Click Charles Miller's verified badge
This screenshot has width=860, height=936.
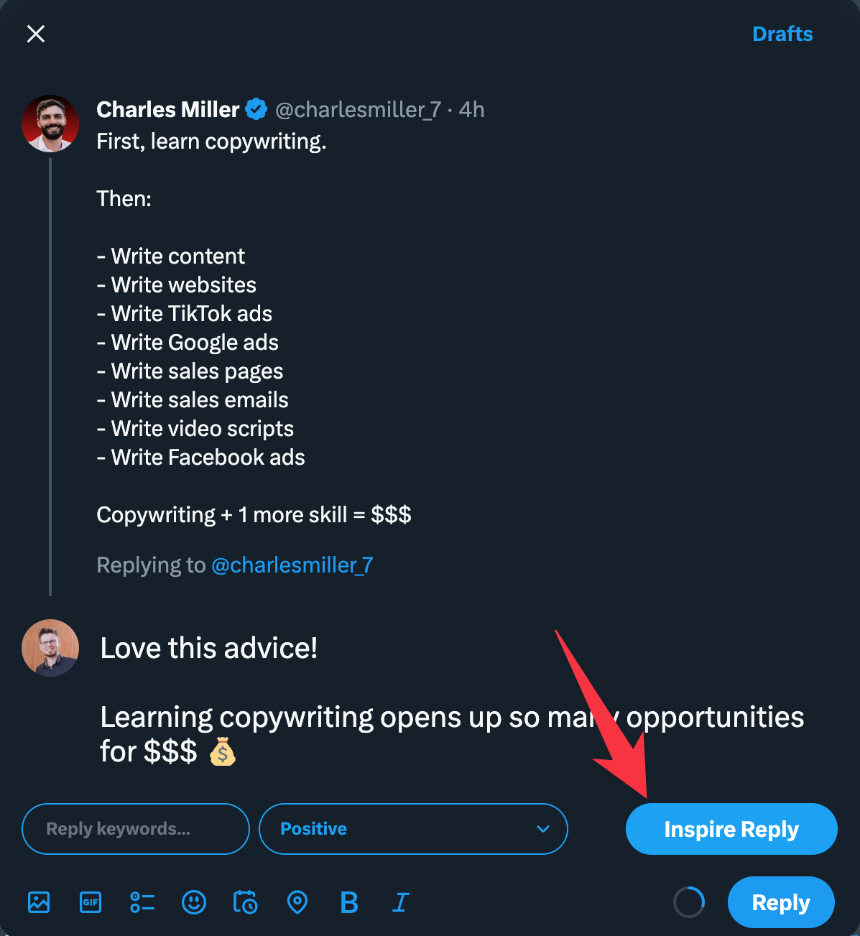click(256, 109)
